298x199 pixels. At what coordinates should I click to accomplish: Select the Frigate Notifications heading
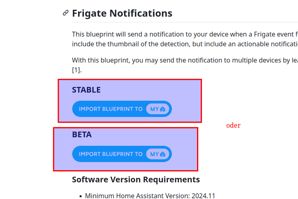click(x=122, y=13)
